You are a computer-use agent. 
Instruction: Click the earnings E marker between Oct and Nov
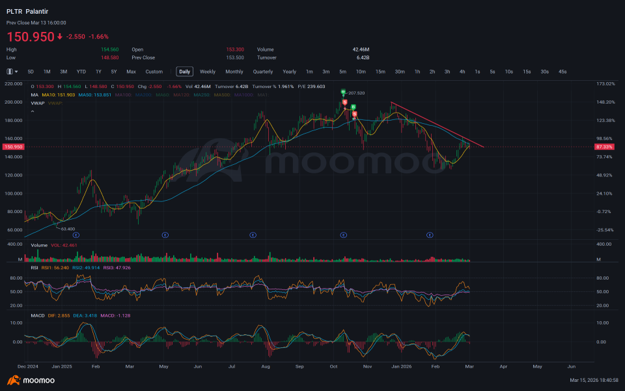[x=343, y=235]
